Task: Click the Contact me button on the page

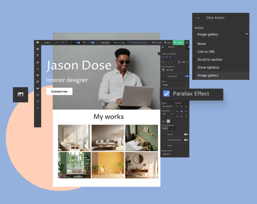Action: coord(59,91)
